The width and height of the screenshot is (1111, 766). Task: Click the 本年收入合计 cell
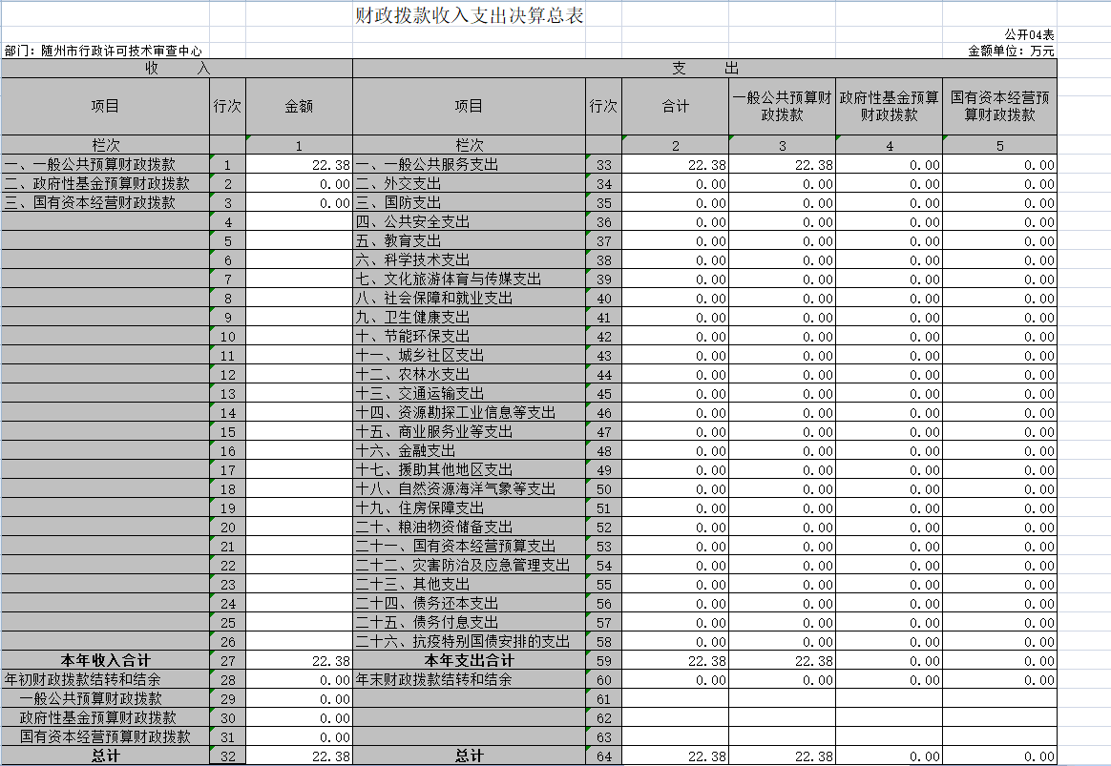[105, 660]
